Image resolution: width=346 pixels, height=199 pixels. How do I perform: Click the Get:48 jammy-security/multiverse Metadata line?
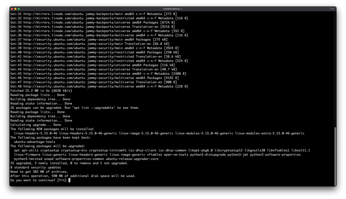(x=99, y=86)
